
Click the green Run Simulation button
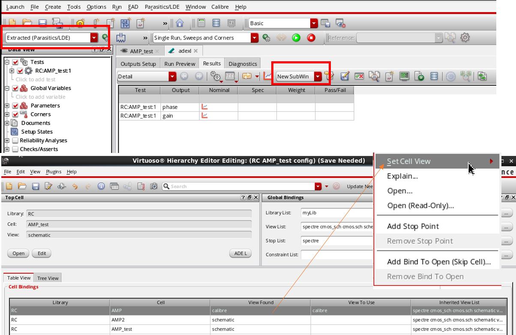[x=296, y=38]
